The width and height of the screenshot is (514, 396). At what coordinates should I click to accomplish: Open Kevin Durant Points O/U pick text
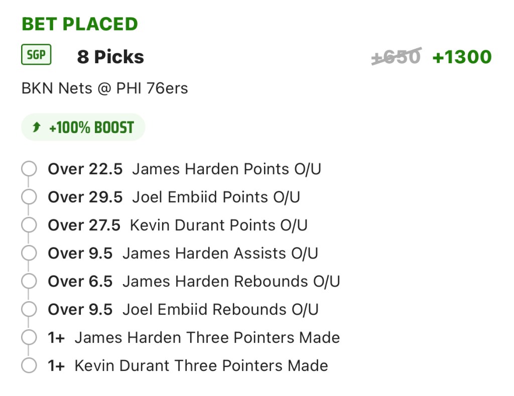click(x=218, y=225)
